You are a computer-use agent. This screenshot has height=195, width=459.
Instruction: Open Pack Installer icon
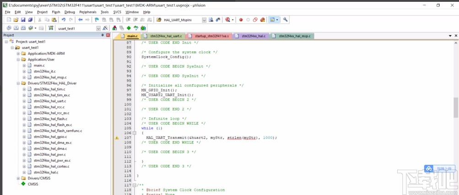click(x=143, y=28)
